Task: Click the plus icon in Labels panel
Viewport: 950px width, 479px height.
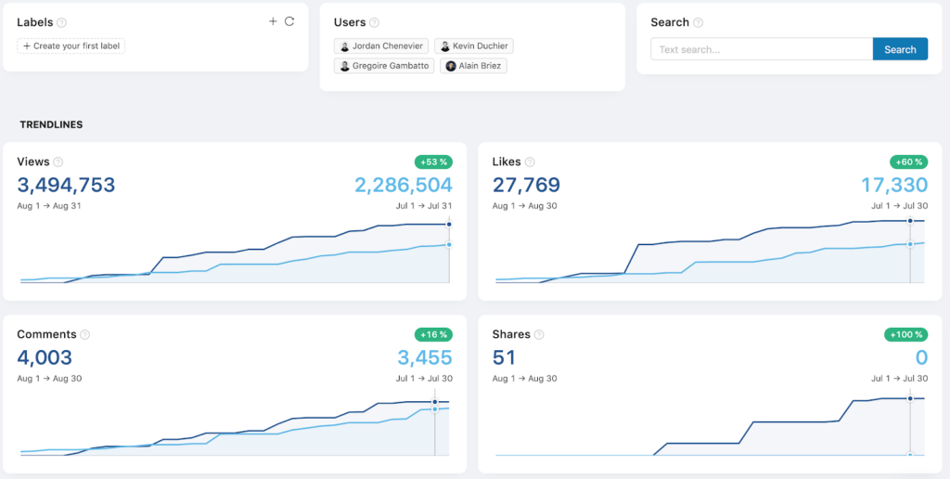Action: (x=273, y=21)
